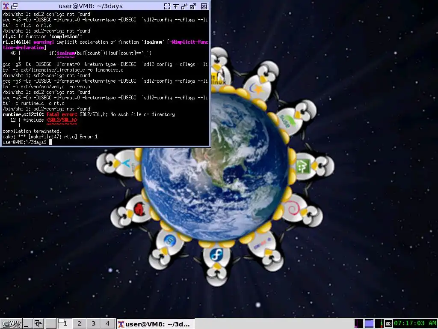Click the 'make: *** [makefile:47: rt.o] Error 1' line
Image resolution: width=438 pixels, height=329 pixels.
(x=50, y=137)
